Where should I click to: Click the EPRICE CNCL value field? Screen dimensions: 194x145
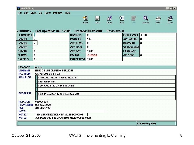[158, 35]
